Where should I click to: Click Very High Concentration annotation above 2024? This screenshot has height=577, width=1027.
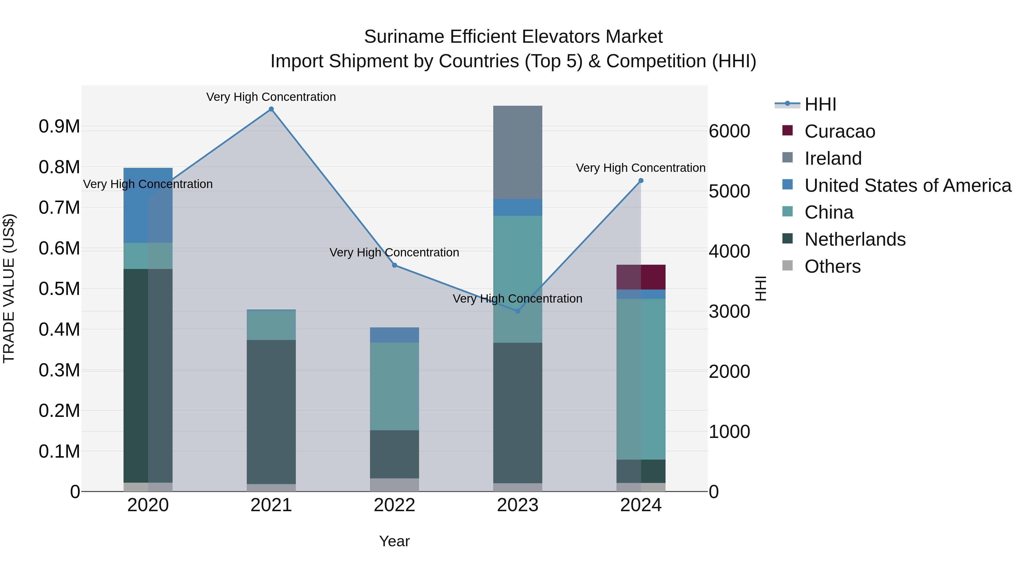[641, 168]
